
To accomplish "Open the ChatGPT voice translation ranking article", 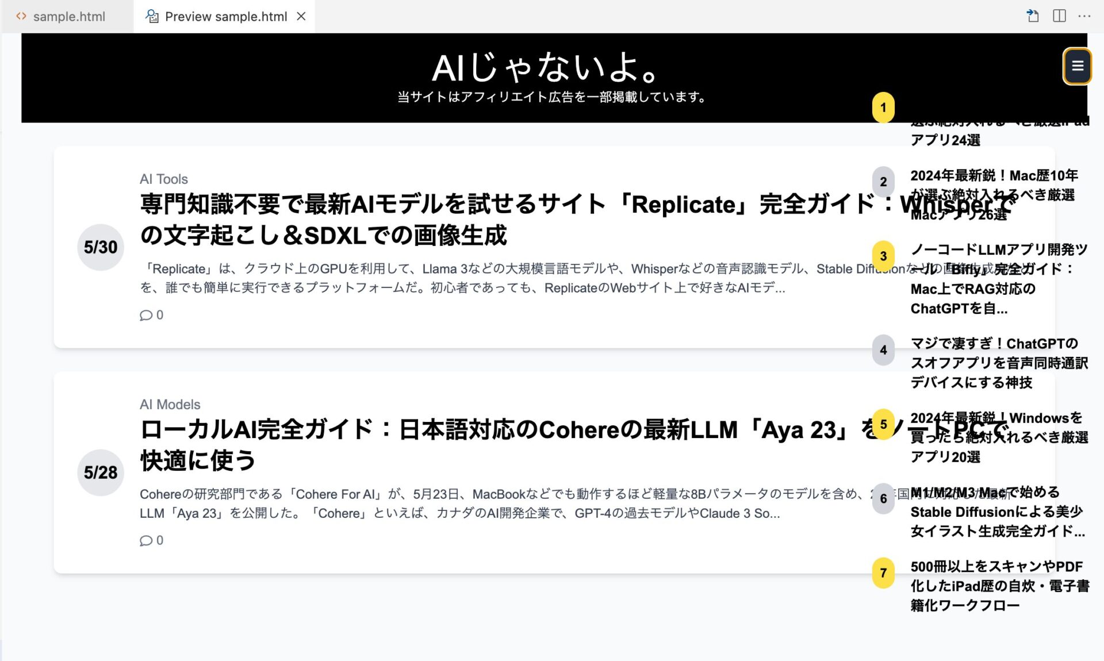I will point(998,363).
